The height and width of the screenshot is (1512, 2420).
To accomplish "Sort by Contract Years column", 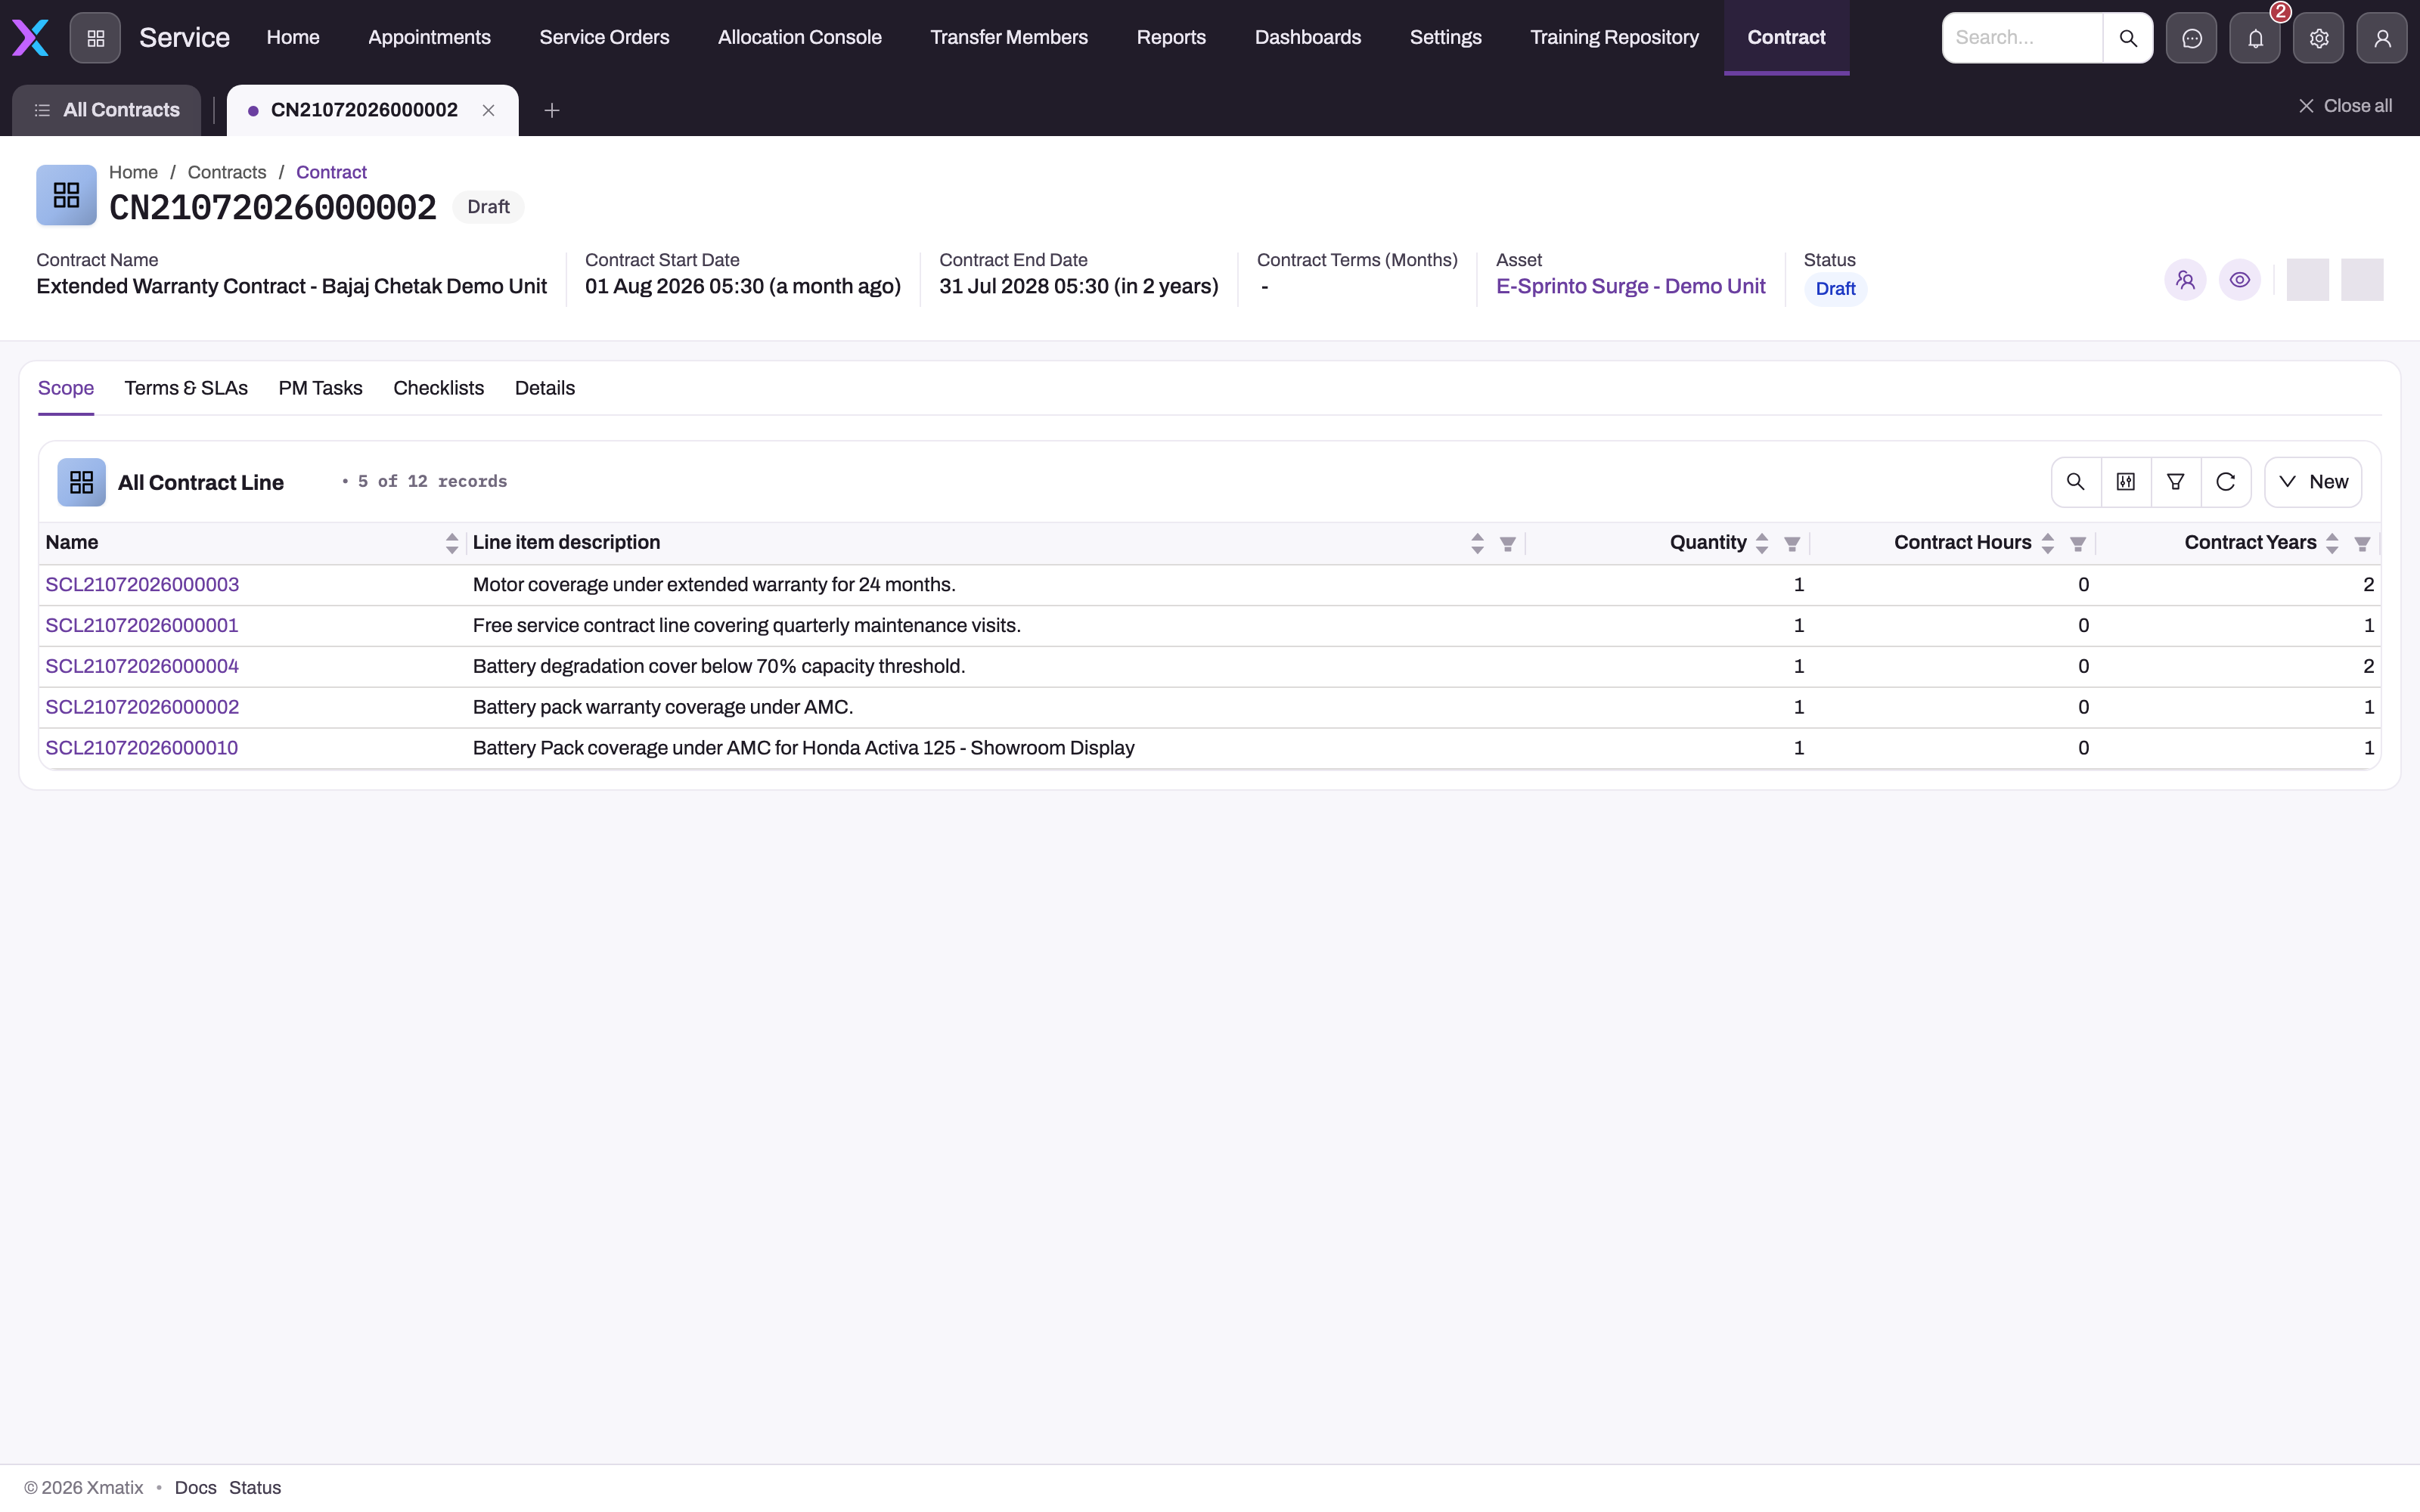I will point(2332,543).
